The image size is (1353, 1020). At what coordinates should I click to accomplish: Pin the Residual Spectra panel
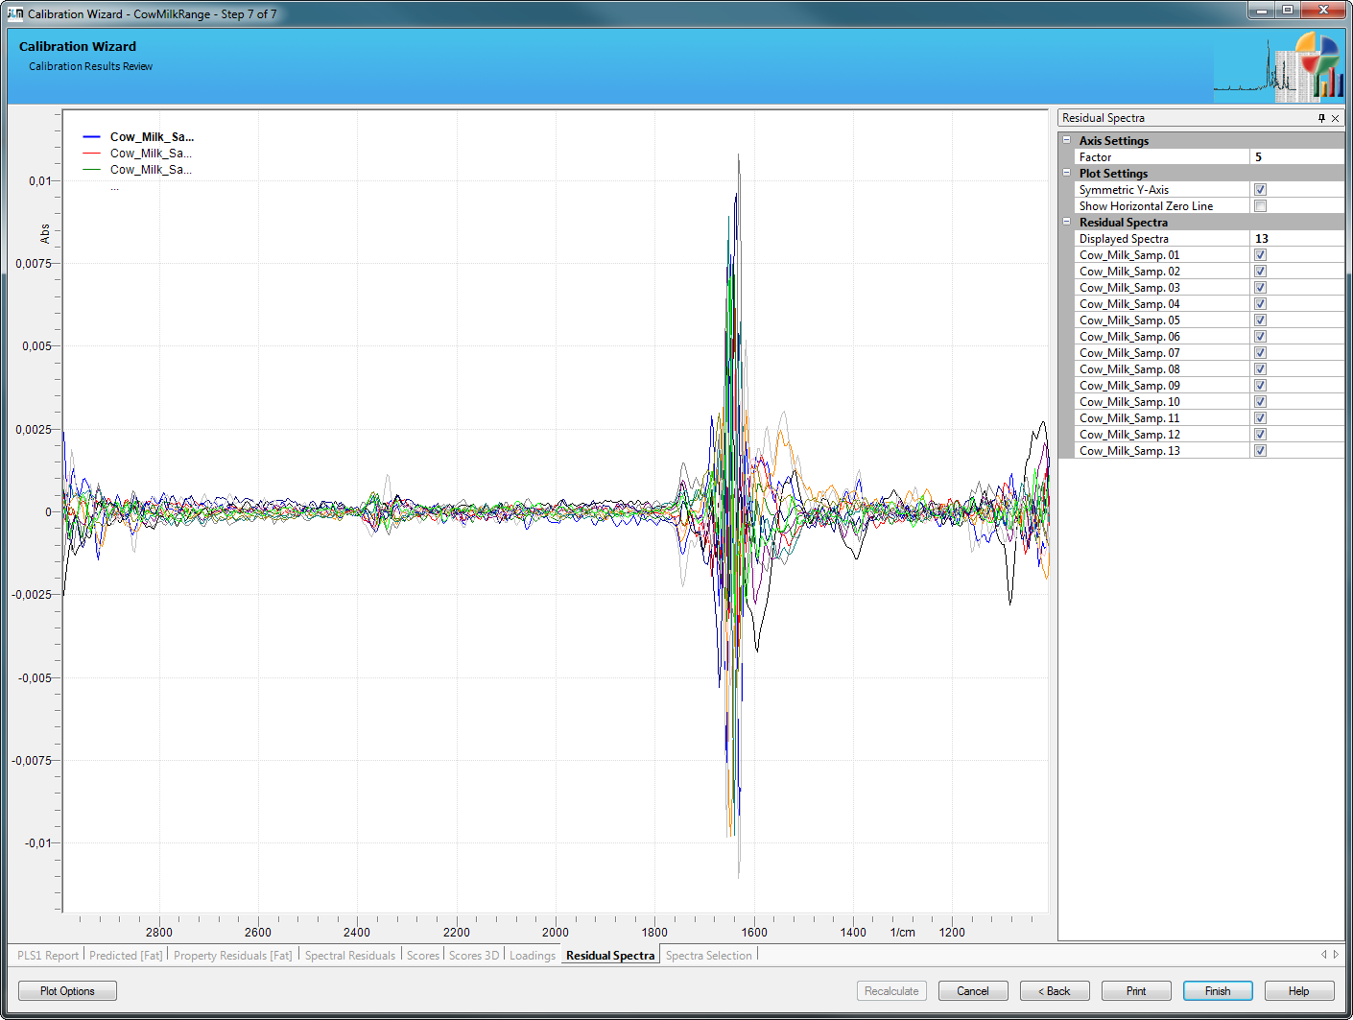point(1321,118)
